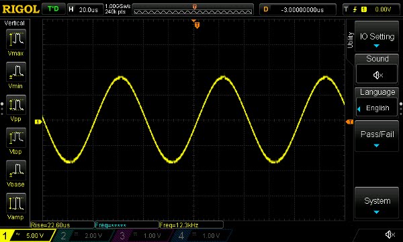Click the cyan Freq=***** measurement readout
This screenshot has width=403, height=242.
(x=127, y=225)
